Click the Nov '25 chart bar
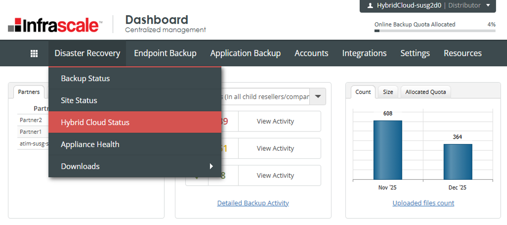 (388, 150)
